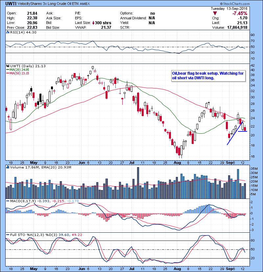263x272 pixels.
Task: Click the MA(20) 24.05 legend text
Action: pyautogui.click(x=19, y=69)
